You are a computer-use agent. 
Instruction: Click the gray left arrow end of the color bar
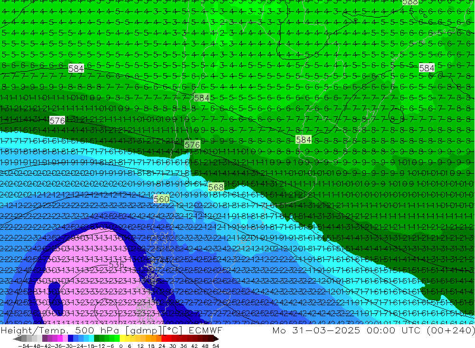[x=18, y=339]
